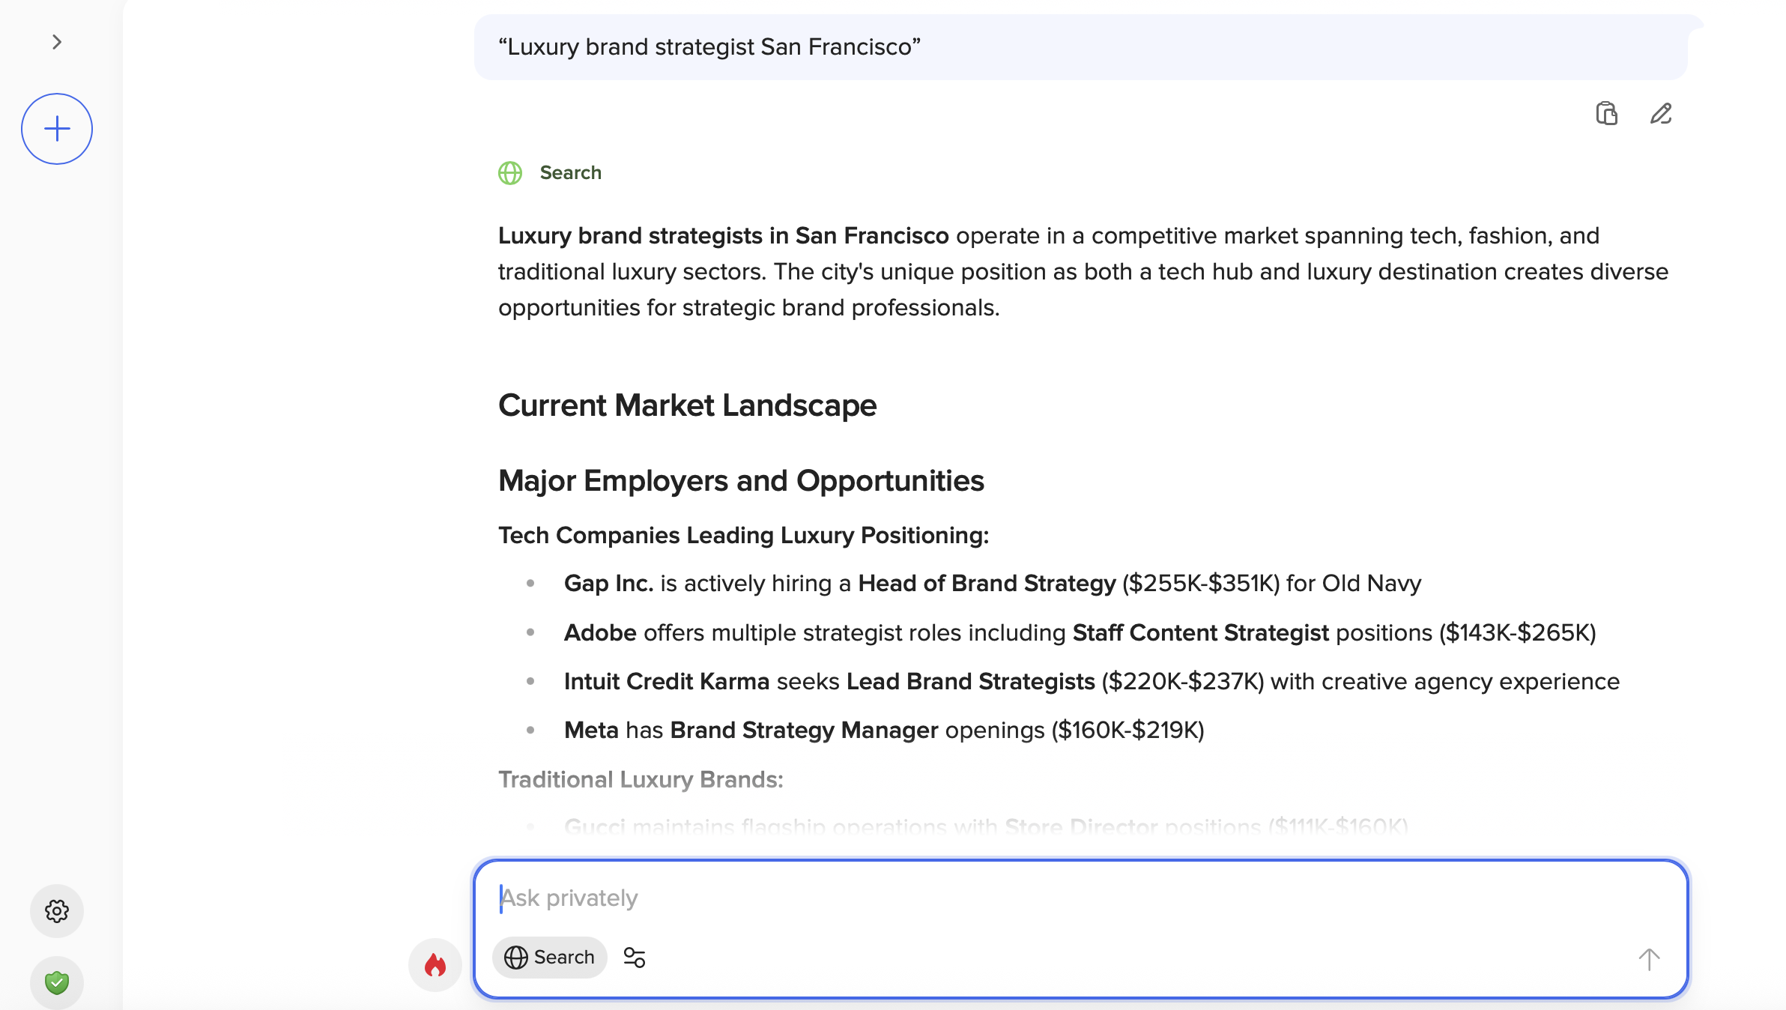Start a new chat with plus button
The height and width of the screenshot is (1010, 1786).
[x=57, y=129]
